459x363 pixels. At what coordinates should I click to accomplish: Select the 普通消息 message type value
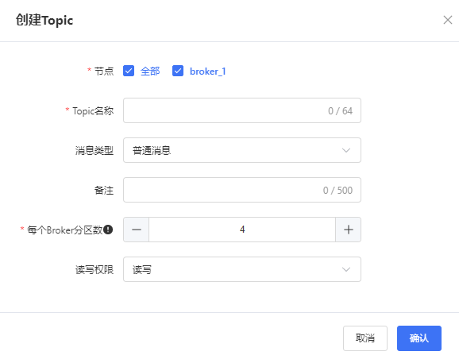click(152, 150)
